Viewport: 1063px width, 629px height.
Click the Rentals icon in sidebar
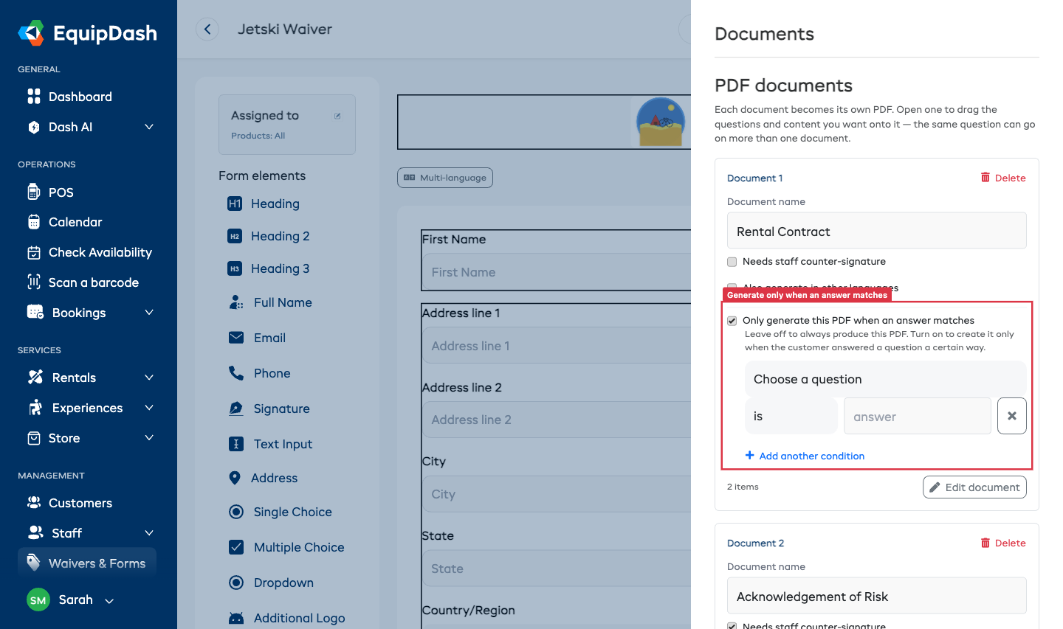click(x=35, y=377)
